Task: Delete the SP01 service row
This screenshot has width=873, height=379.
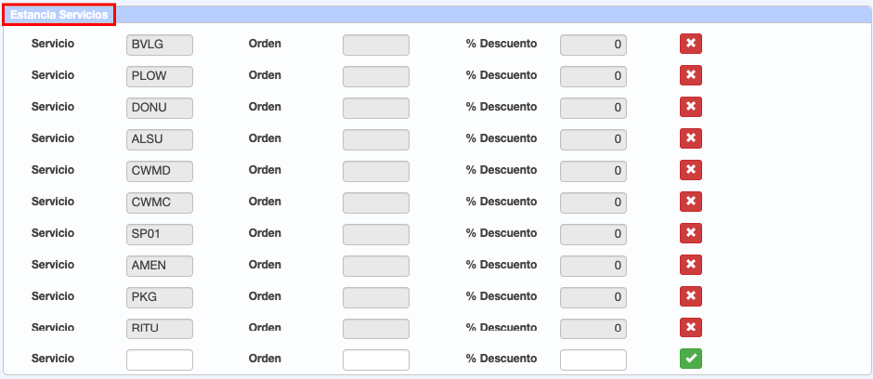Action: click(x=690, y=233)
